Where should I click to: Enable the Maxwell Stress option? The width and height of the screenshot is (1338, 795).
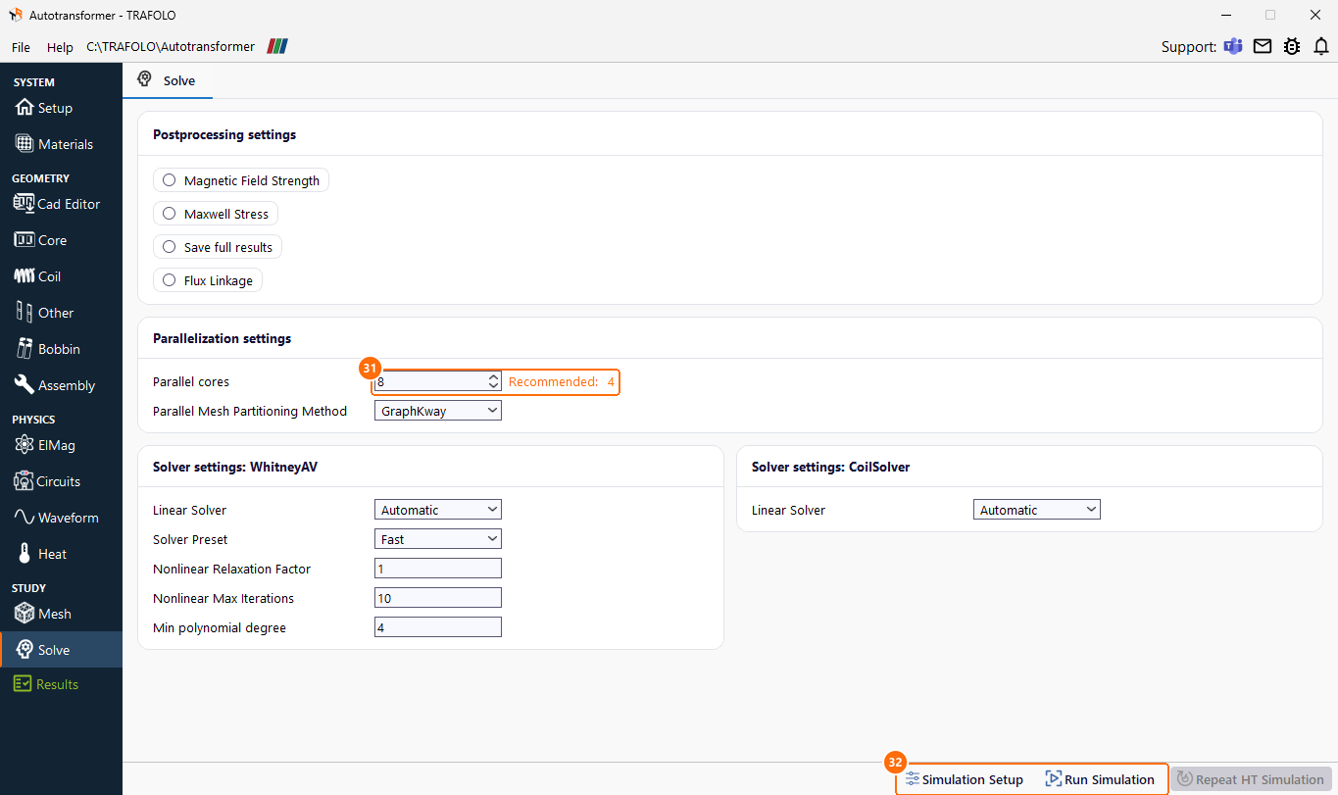pyautogui.click(x=216, y=214)
